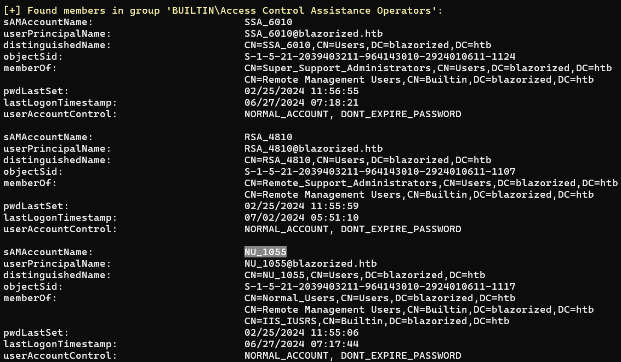Click the objectSid ending in 1124
Image resolution: width=621 pixels, height=362 pixels.
click(x=380, y=56)
